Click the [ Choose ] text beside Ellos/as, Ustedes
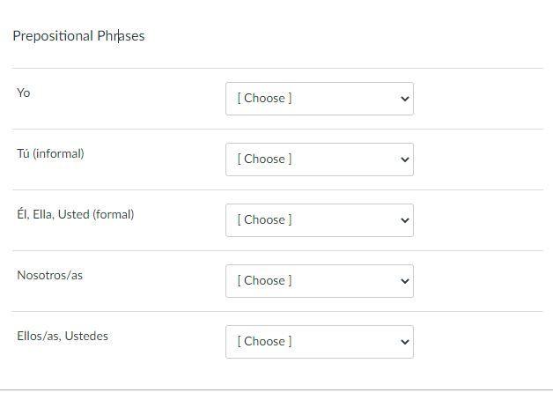Screen dimensions: 553x393 264,342
